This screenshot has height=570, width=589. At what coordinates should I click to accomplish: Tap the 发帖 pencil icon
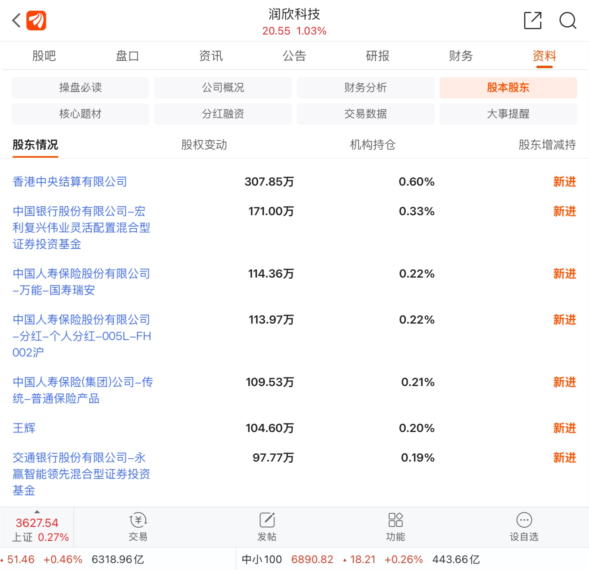pos(267,520)
